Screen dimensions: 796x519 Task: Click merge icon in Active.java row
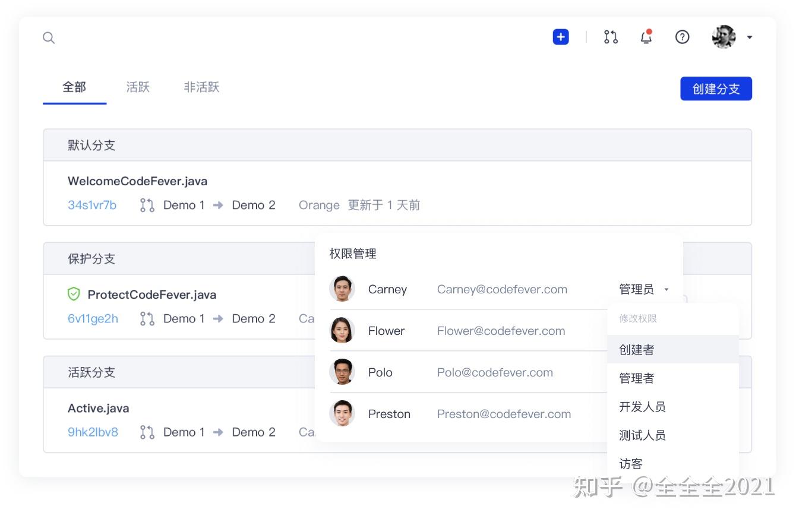[x=147, y=432]
